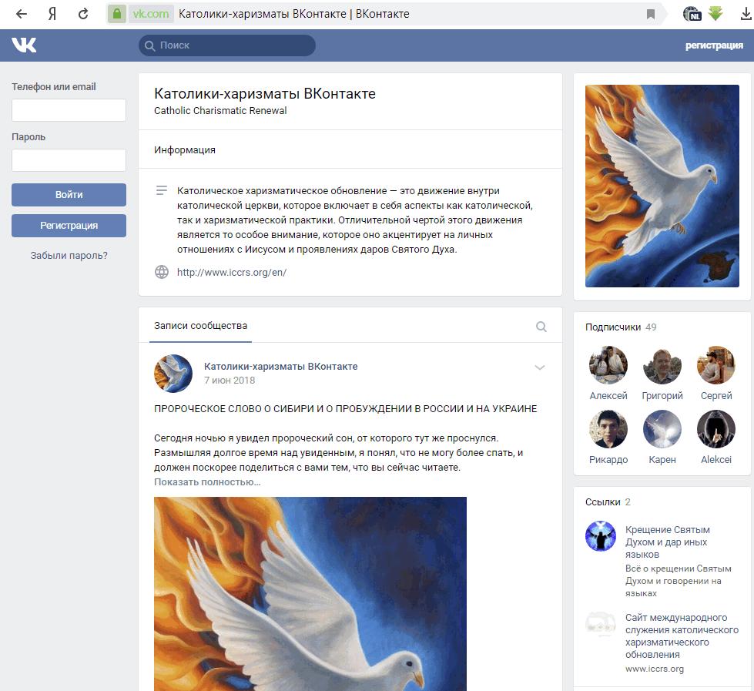Click the green download arrow extension icon
This screenshot has height=691, width=754.
715,13
